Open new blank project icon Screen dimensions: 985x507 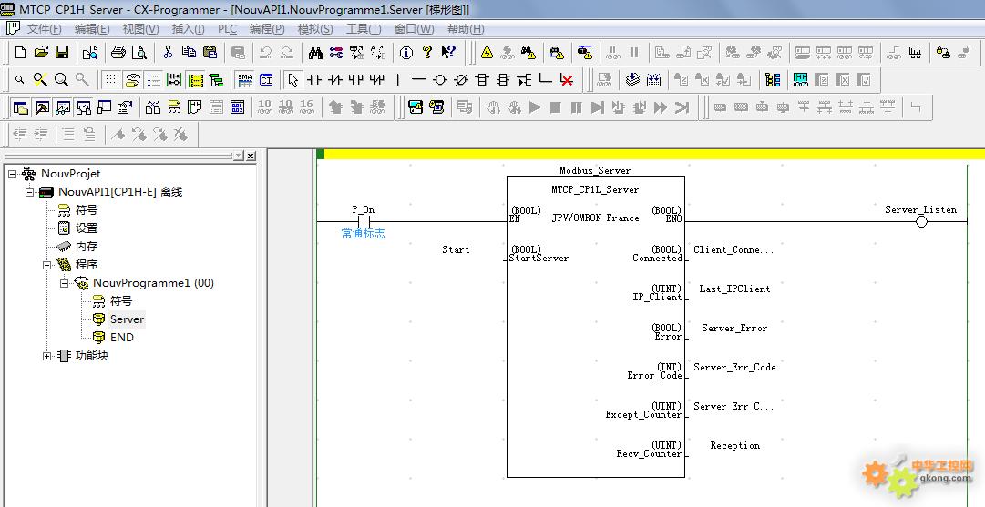coord(20,53)
